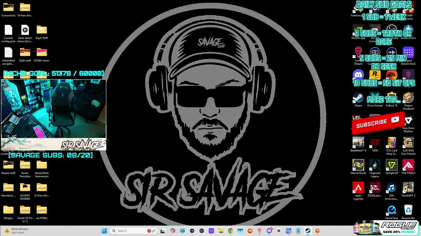The width and height of the screenshot is (421, 236).
Task: Select the DayZ Stuff folder
Action: pyautogui.click(x=42, y=32)
